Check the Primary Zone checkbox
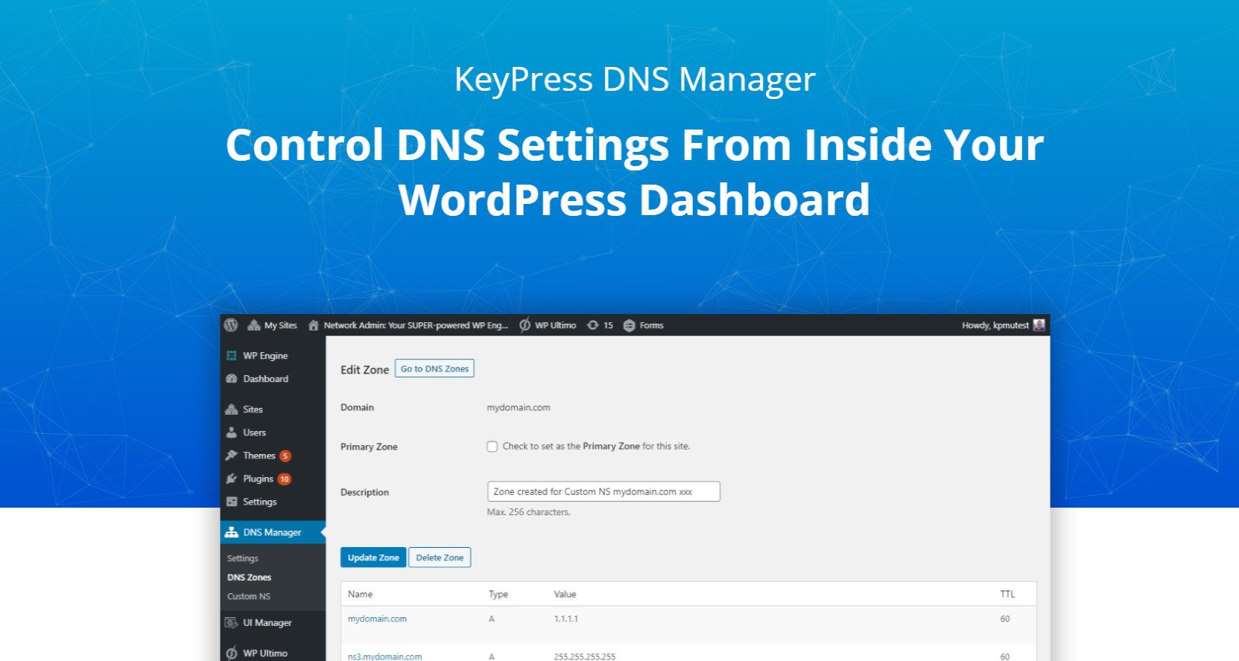The width and height of the screenshot is (1239, 661). [x=492, y=447]
